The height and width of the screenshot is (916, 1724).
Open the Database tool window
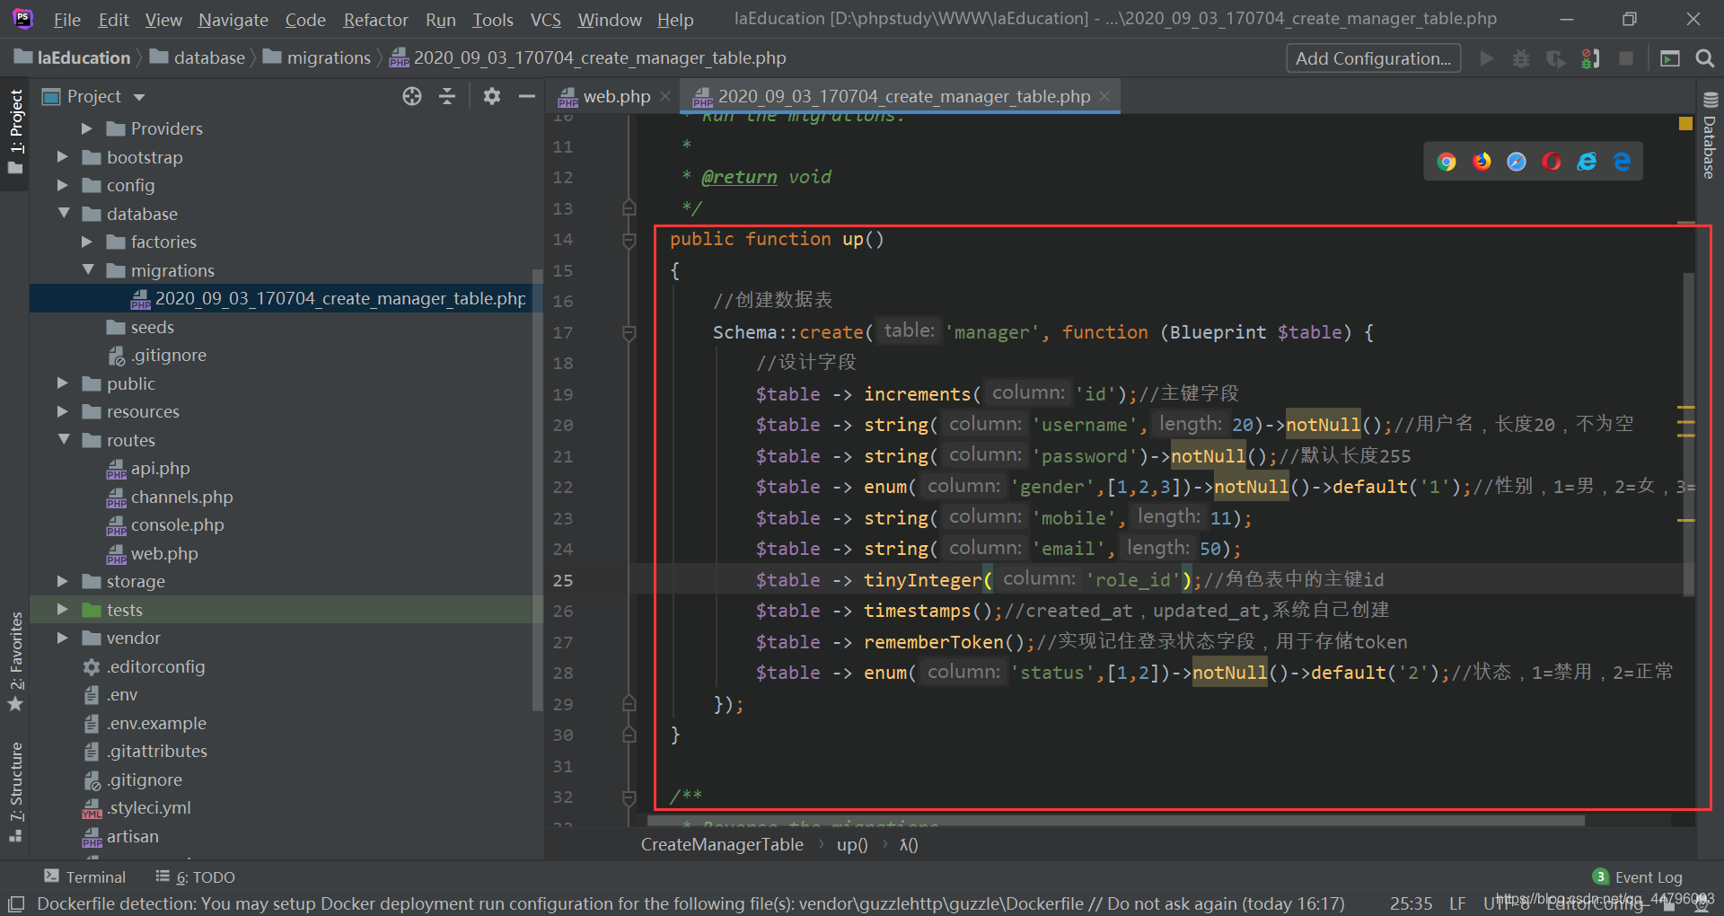pos(1710,136)
